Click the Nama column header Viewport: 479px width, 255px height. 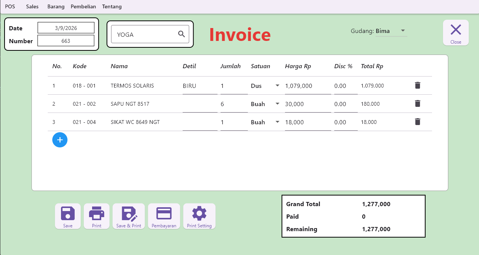pyautogui.click(x=119, y=66)
